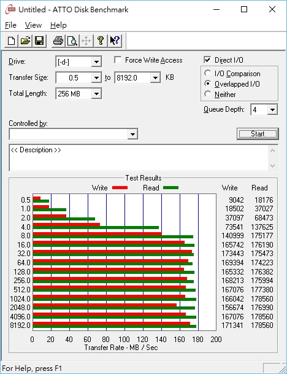Open About with the yellow question mark icon
287x374 pixels.
[101, 41]
